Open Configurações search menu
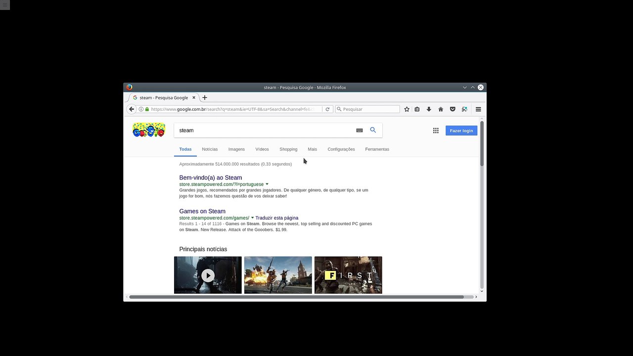This screenshot has width=633, height=356. [x=341, y=149]
